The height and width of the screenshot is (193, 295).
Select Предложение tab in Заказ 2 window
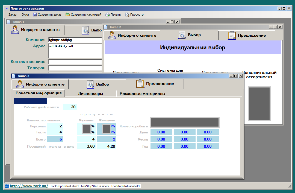coord(247,35)
